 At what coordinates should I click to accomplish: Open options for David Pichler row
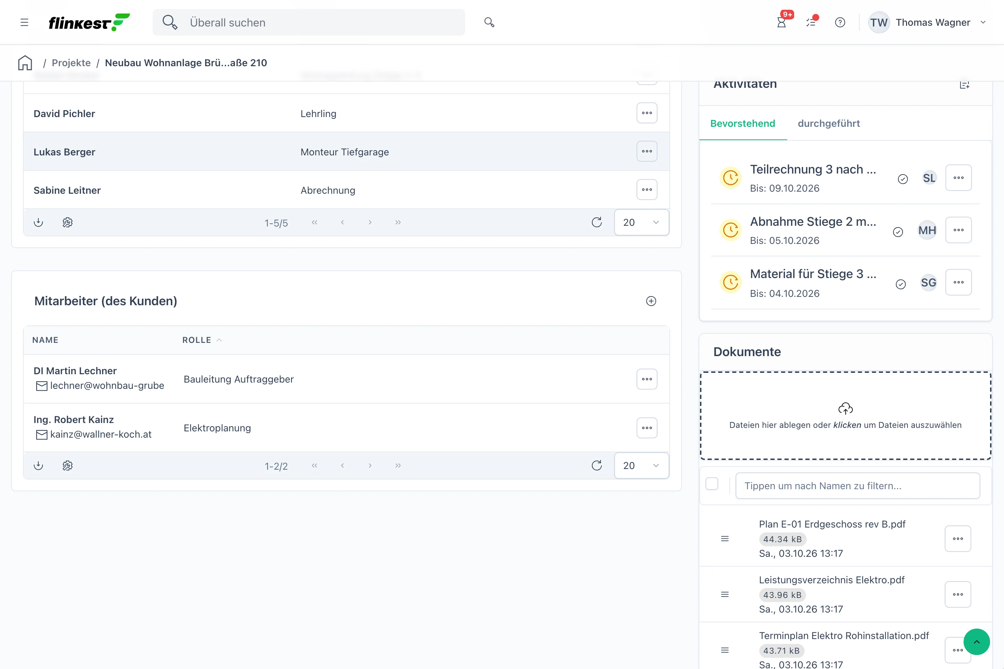[x=647, y=113]
